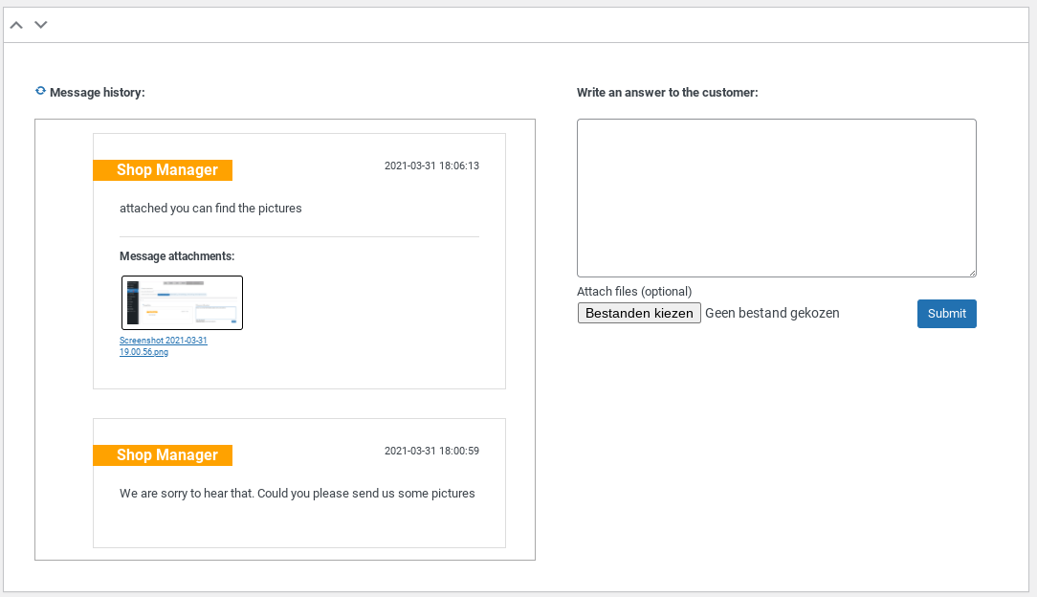Click the 'Write an answer to the customer:' heading
The height and width of the screenshot is (597, 1037).
667,93
